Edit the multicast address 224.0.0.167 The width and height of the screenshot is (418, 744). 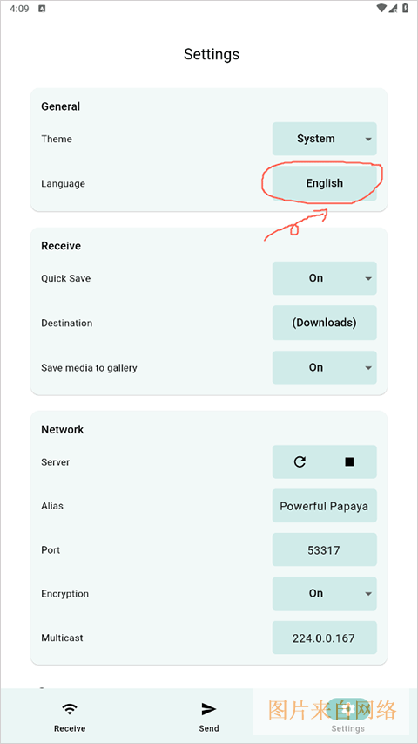tap(325, 638)
